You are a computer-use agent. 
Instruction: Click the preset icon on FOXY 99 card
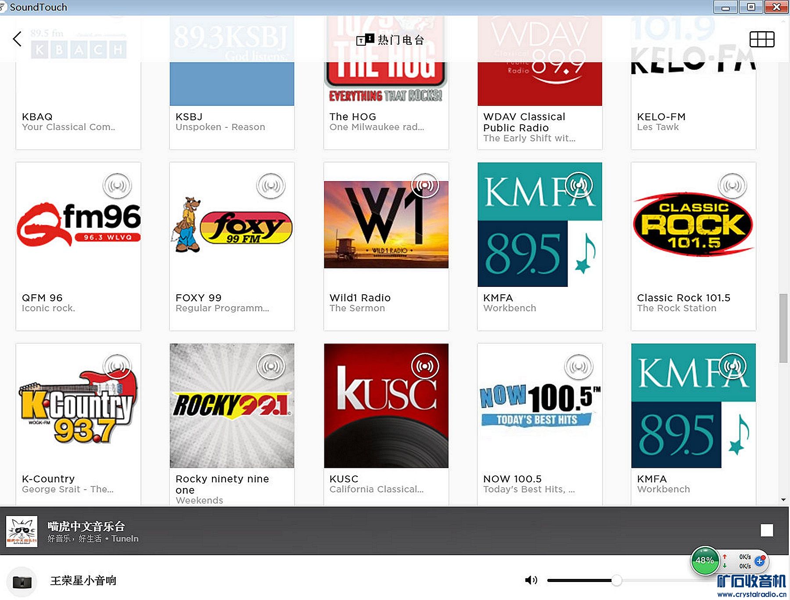pos(271,185)
